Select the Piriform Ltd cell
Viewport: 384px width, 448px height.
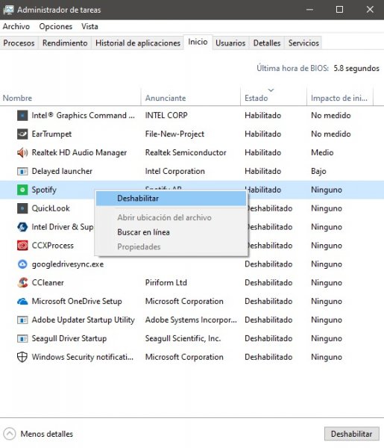[166, 282]
